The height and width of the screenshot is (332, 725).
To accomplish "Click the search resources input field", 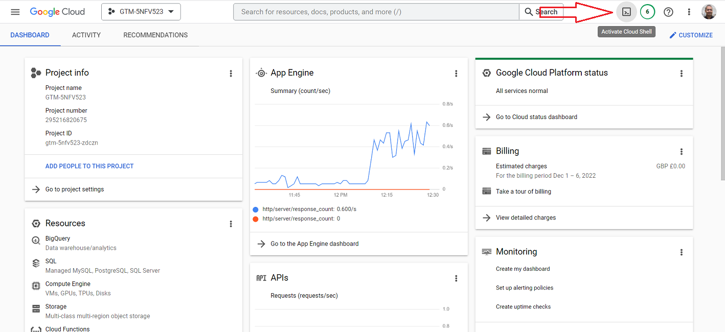I will pos(376,12).
